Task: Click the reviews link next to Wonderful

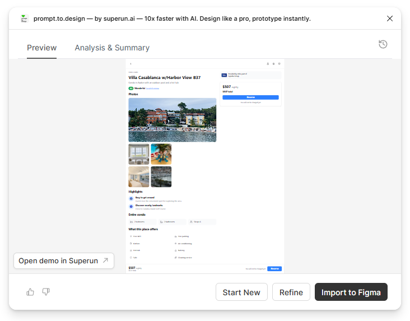Action: pos(152,89)
